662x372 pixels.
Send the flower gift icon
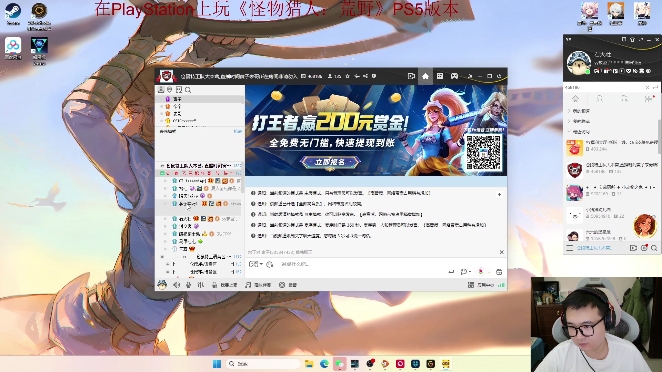tap(481, 272)
